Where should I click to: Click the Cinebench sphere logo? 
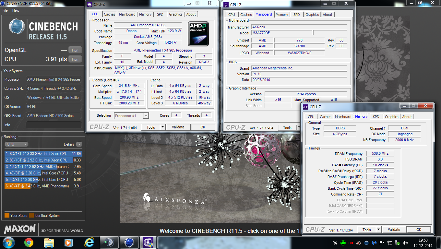pos(17,27)
